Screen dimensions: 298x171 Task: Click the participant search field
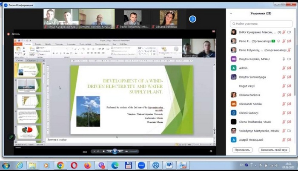coord(261,24)
